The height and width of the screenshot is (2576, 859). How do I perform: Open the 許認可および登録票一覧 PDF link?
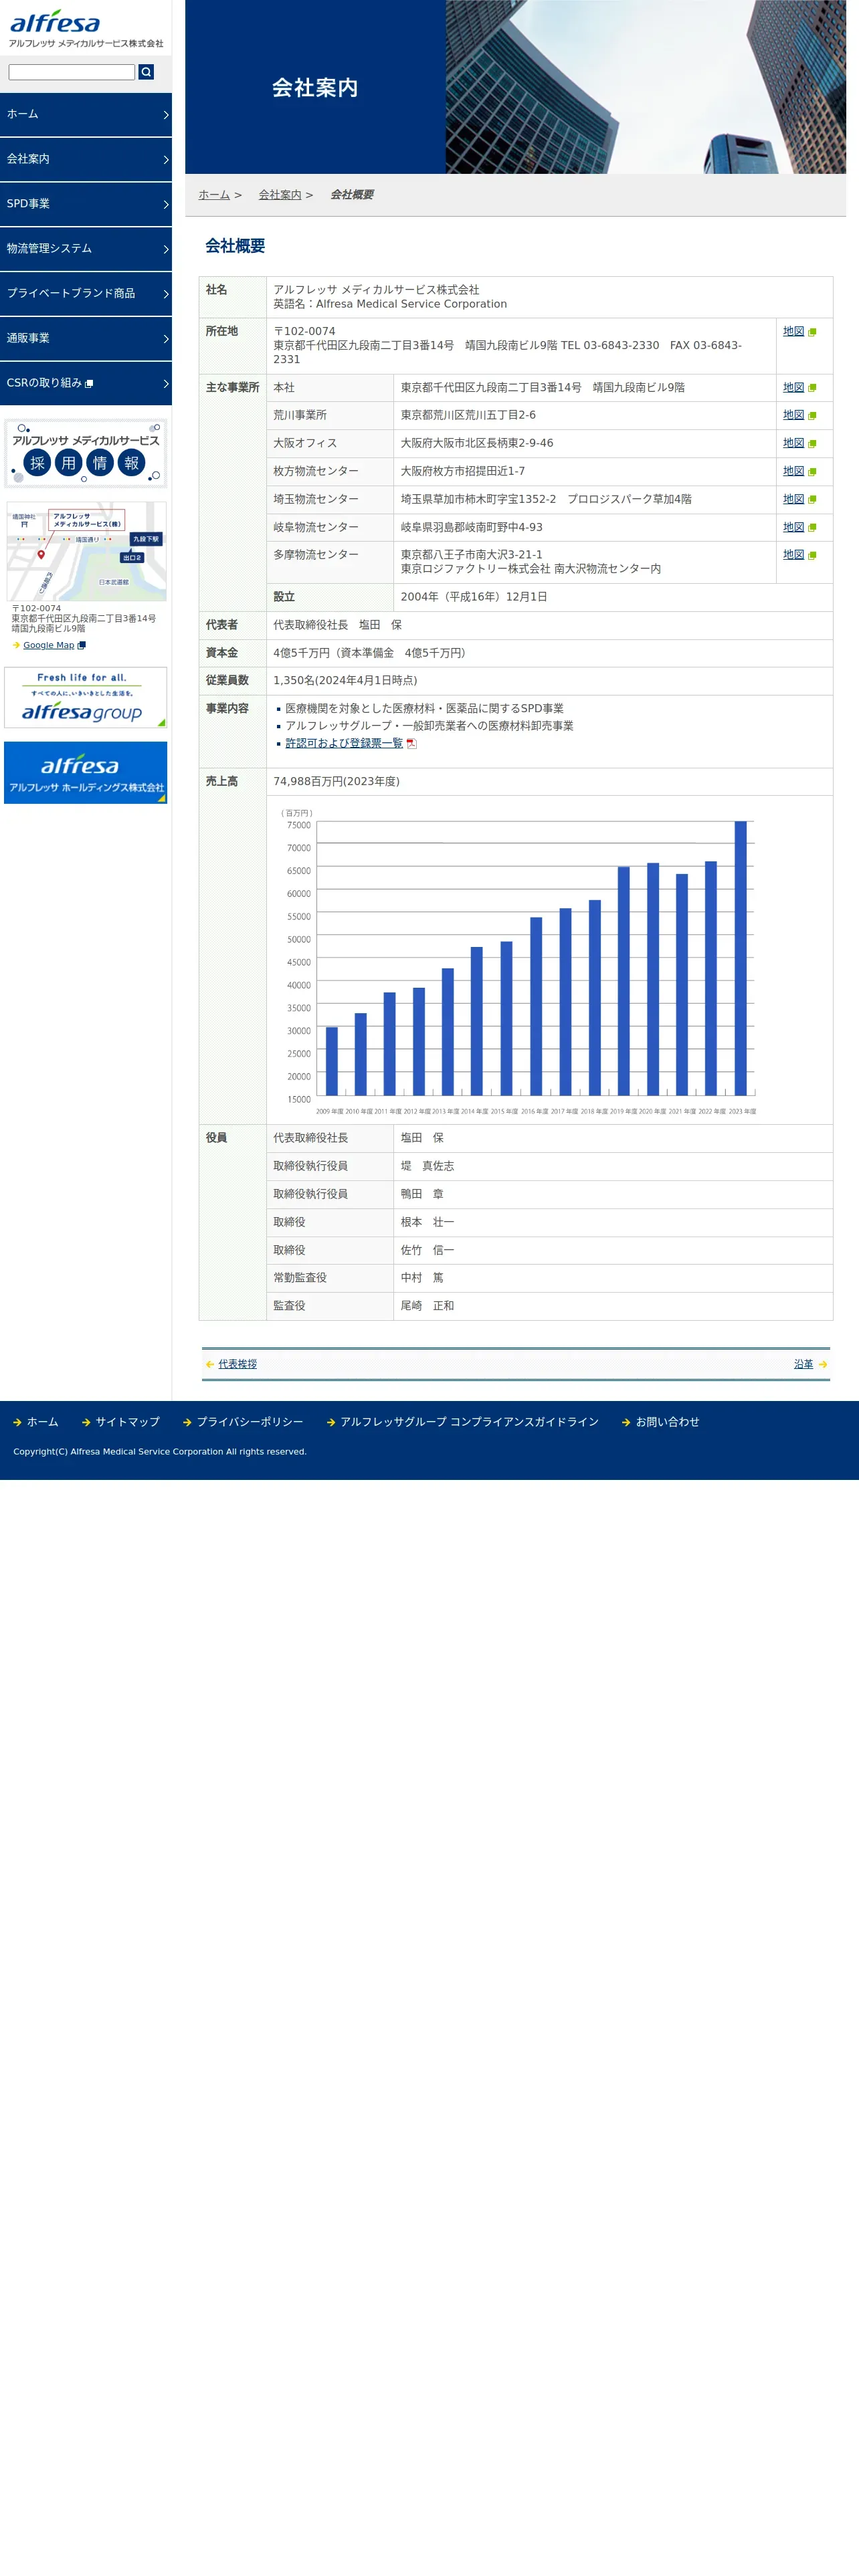[x=344, y=743]
